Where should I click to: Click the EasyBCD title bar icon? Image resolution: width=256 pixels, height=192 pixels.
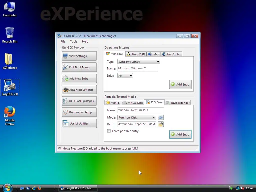tap(59, 36)
